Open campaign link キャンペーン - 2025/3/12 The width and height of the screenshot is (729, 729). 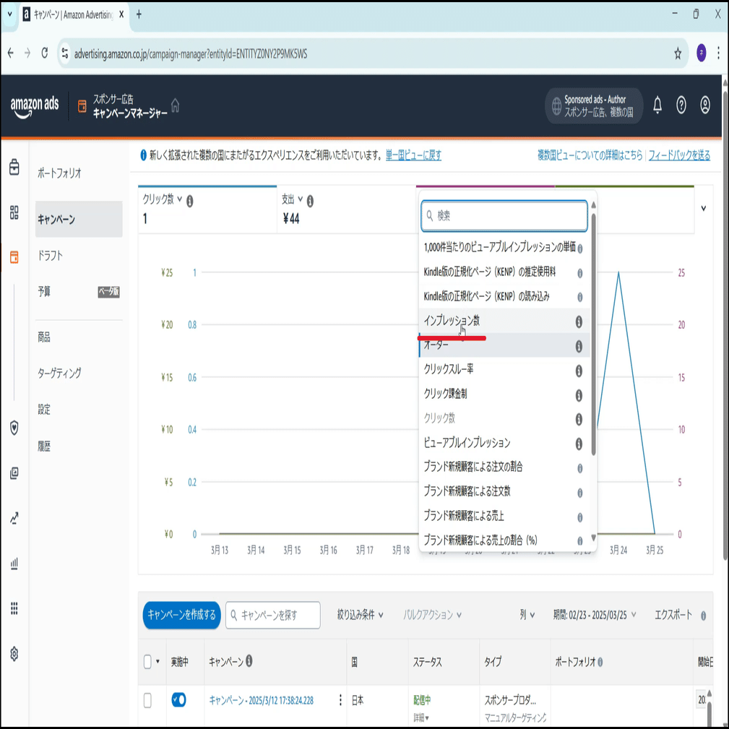click(262, 700)
